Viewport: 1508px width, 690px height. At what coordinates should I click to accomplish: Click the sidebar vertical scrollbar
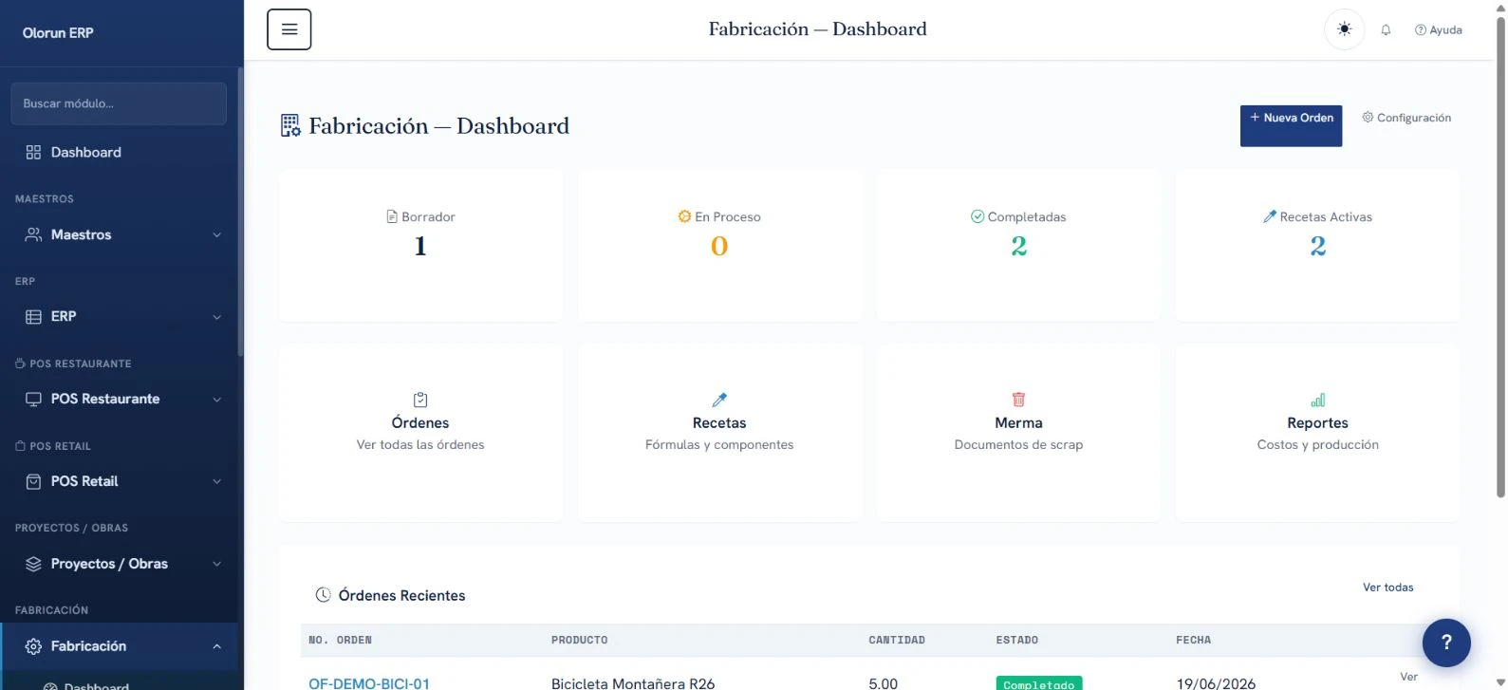point(240,211)
